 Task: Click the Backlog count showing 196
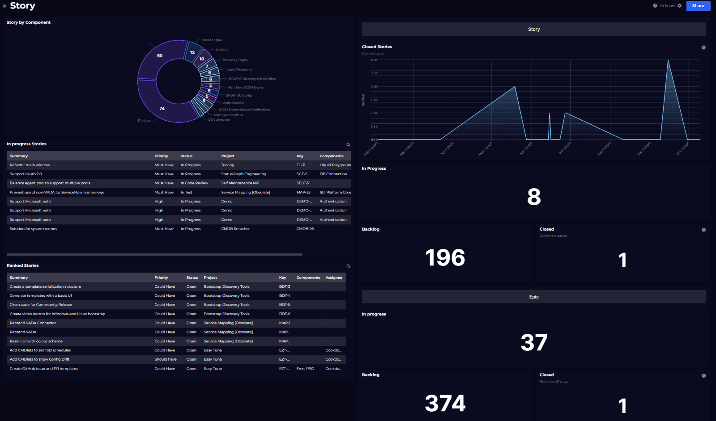coord(446,257)
